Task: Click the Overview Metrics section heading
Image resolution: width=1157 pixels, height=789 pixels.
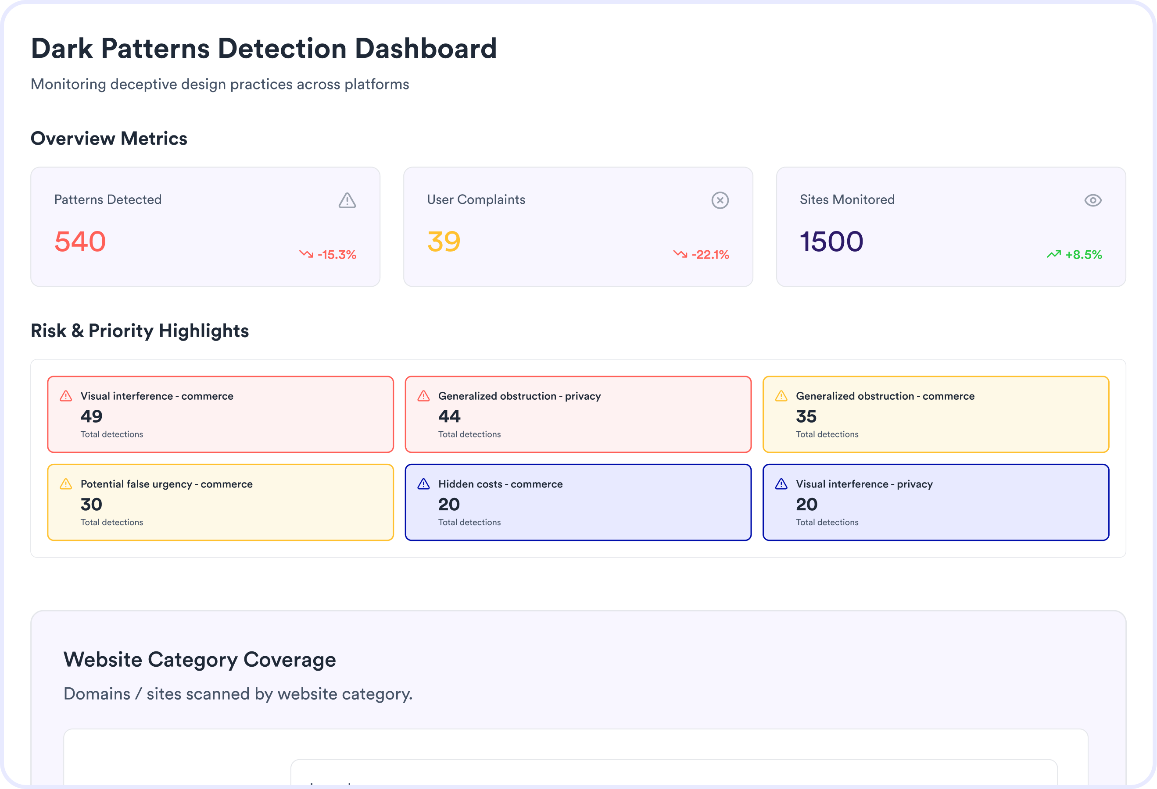Action: pos(109,139)
